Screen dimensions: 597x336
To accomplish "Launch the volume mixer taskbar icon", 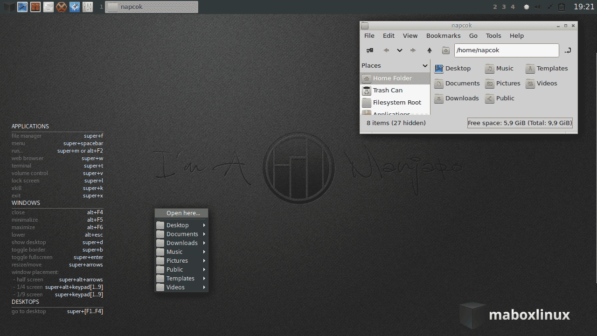I will (x=88, y=7).
